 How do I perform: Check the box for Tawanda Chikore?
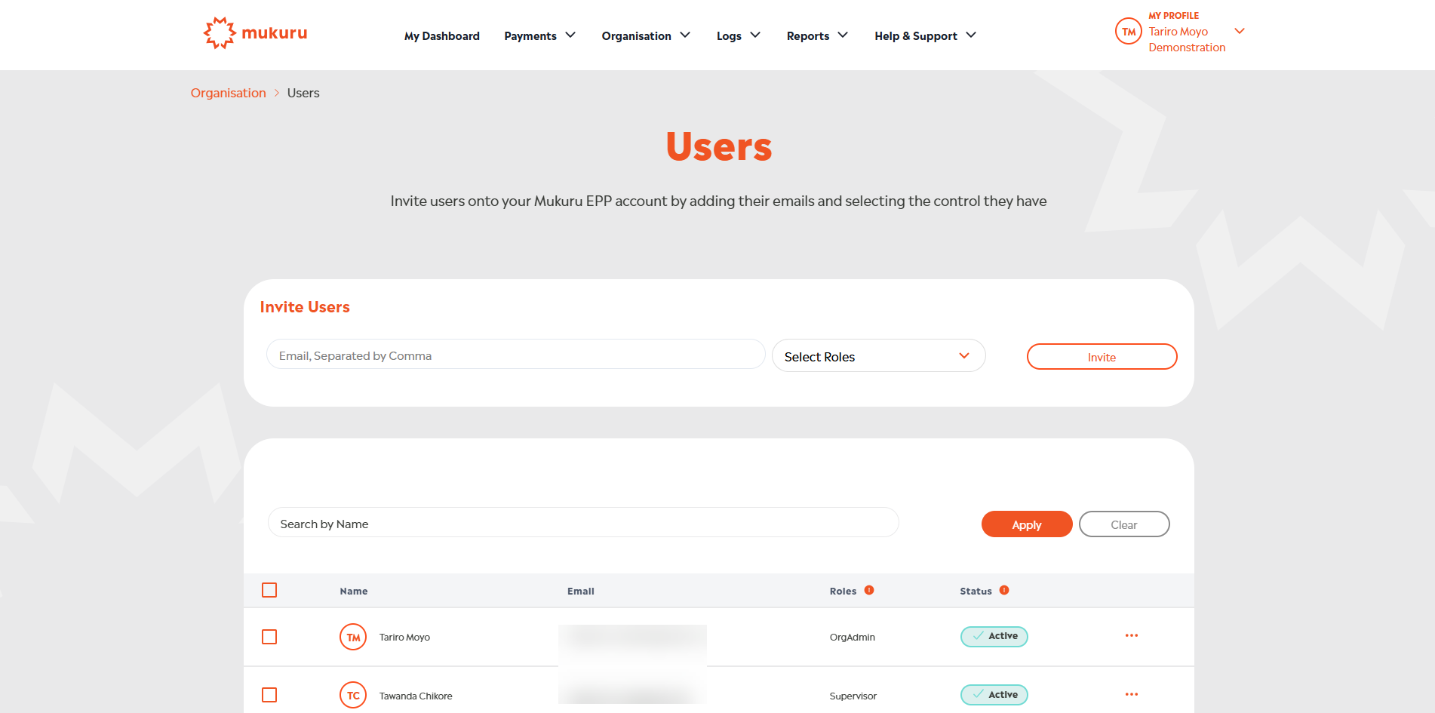[x=269, y=696]
